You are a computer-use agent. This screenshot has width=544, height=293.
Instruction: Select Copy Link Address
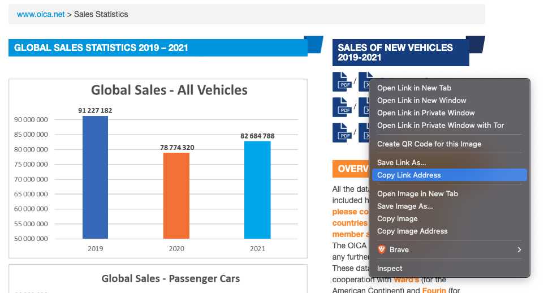[x=409, y=175]
